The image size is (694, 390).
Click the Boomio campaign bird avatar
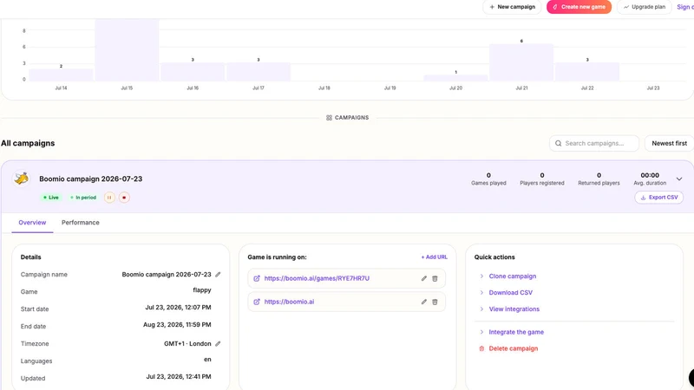click(x=21, y=179)
